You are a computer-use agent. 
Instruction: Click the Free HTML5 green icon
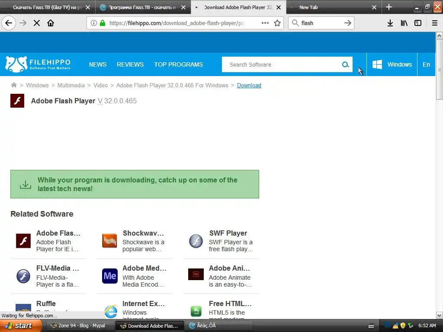click(x=196, y=311)
